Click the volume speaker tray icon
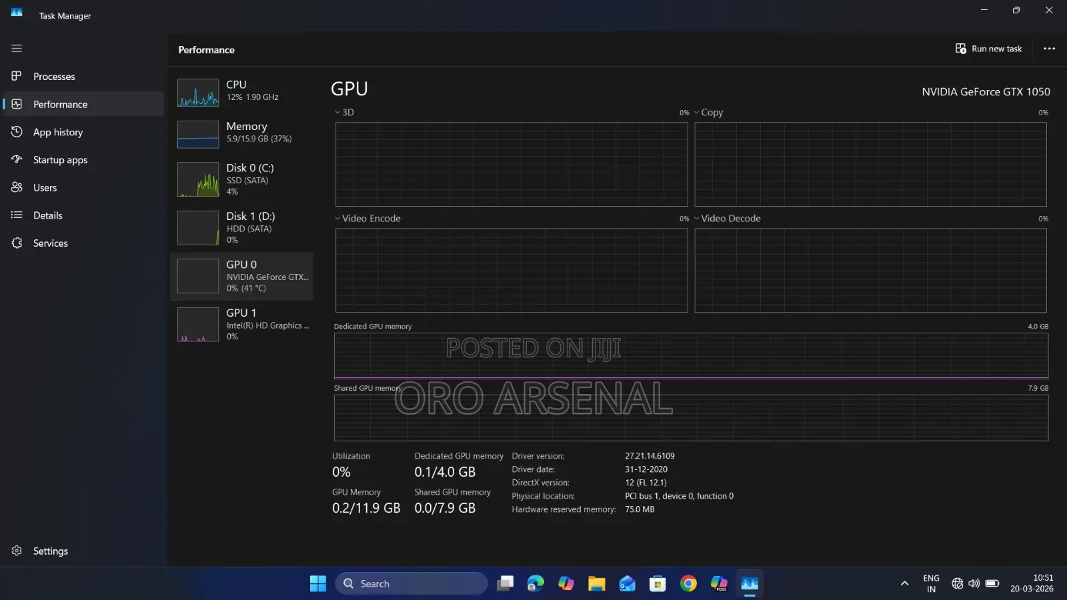The width and height of the screenshot is (1067, 600). pos(974,584)
